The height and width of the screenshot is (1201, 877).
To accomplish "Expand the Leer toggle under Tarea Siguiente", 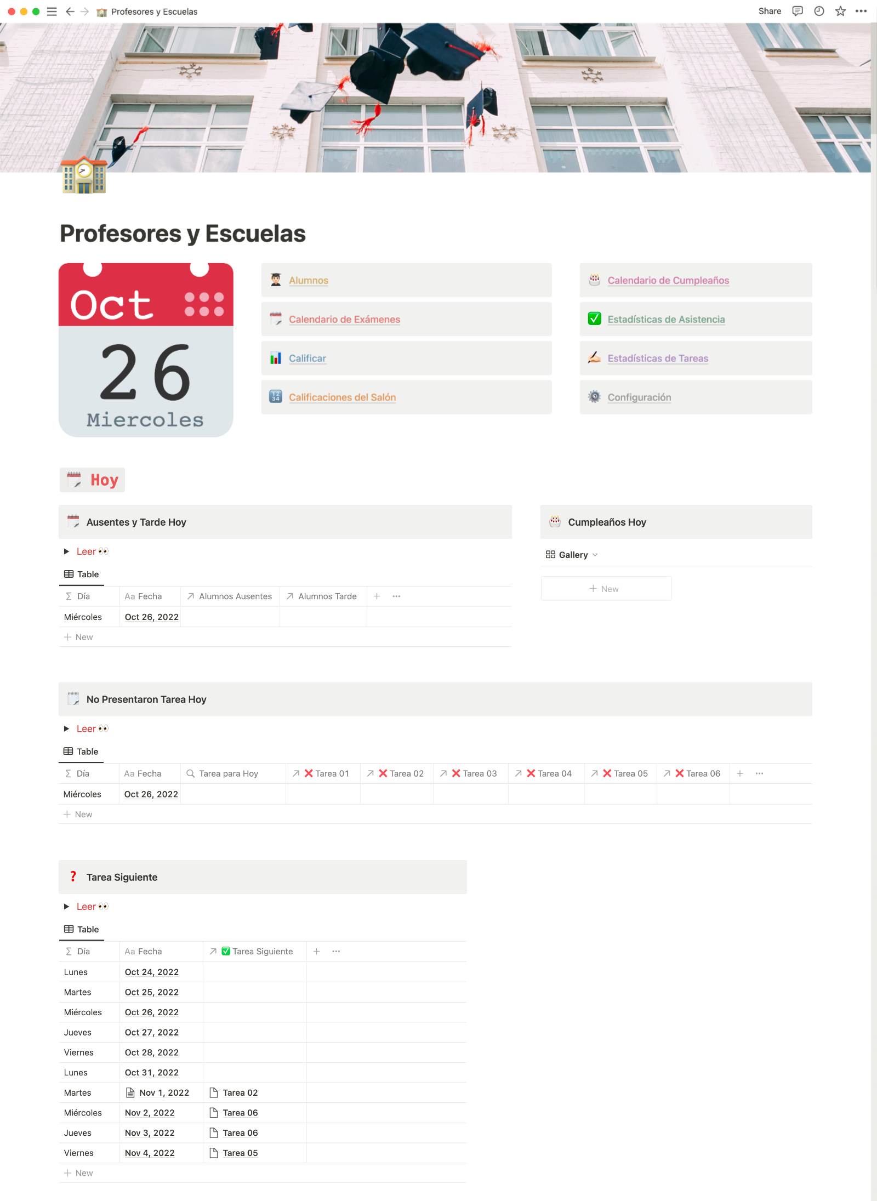I will (x=66, y=907).
